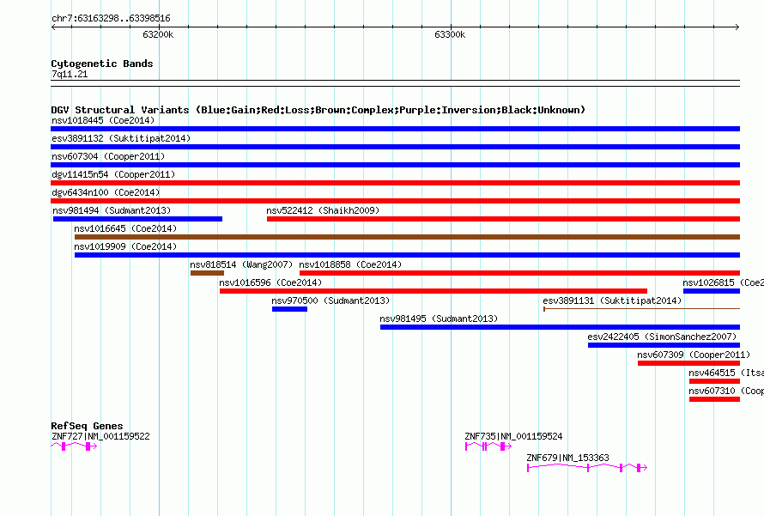Open the ZNF679|NM_153363 gene label
The height and width of the screenshot is (516, 764).
pyautogui.click(x=567, y=458)
